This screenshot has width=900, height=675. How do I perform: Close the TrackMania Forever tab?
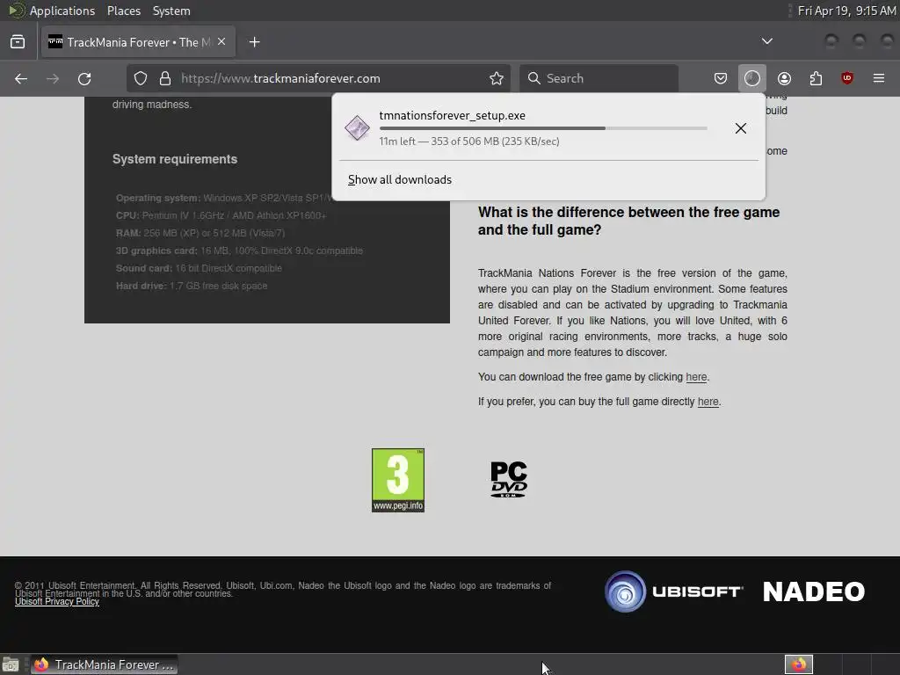pos(221,42)
